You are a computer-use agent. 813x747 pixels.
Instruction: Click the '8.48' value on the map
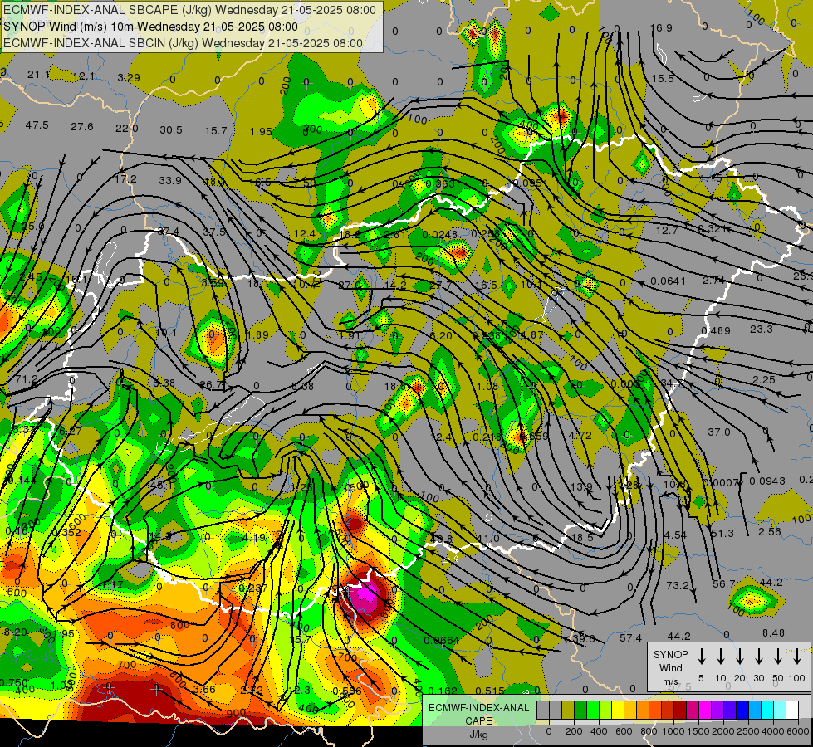[x=774, y=632]
